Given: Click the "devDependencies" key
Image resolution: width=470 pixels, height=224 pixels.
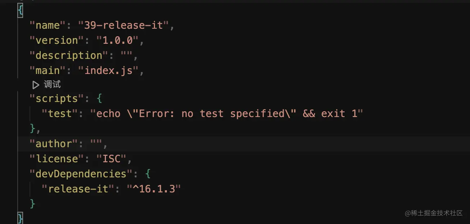Looking at the screenshot, I should [x=81, y=174].
